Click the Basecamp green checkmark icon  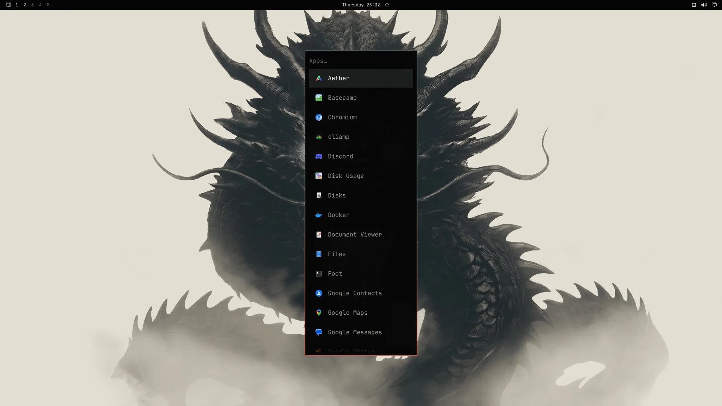click(319, 98)
